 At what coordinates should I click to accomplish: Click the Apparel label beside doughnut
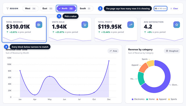click(x=135, y=65)
